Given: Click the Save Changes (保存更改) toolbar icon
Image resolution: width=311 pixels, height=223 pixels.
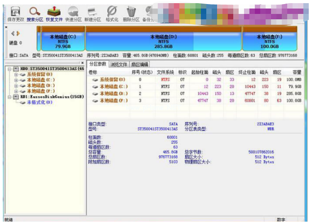Looking at the screenshot, I should tap(15, 11).
